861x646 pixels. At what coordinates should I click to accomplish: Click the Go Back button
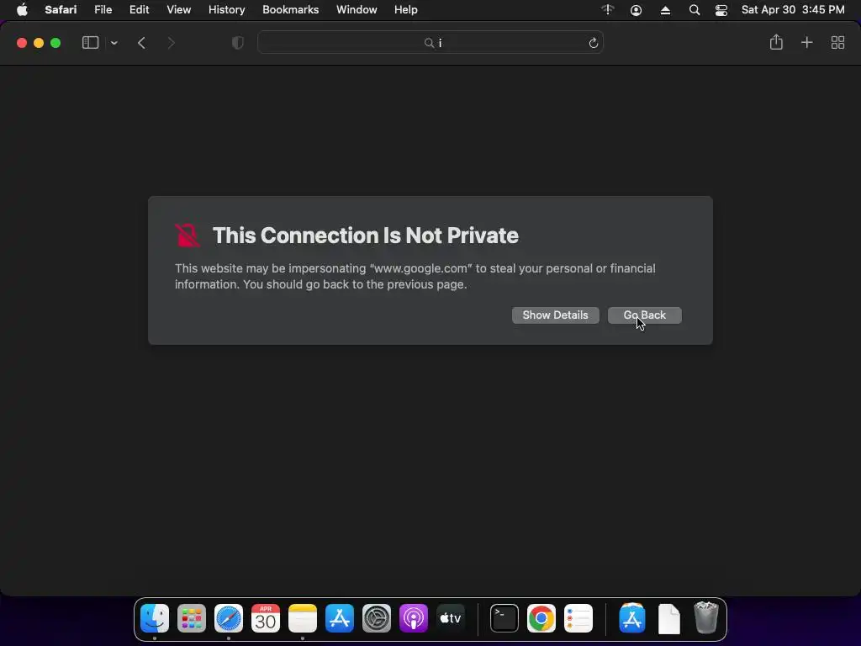tap(645, 315)
